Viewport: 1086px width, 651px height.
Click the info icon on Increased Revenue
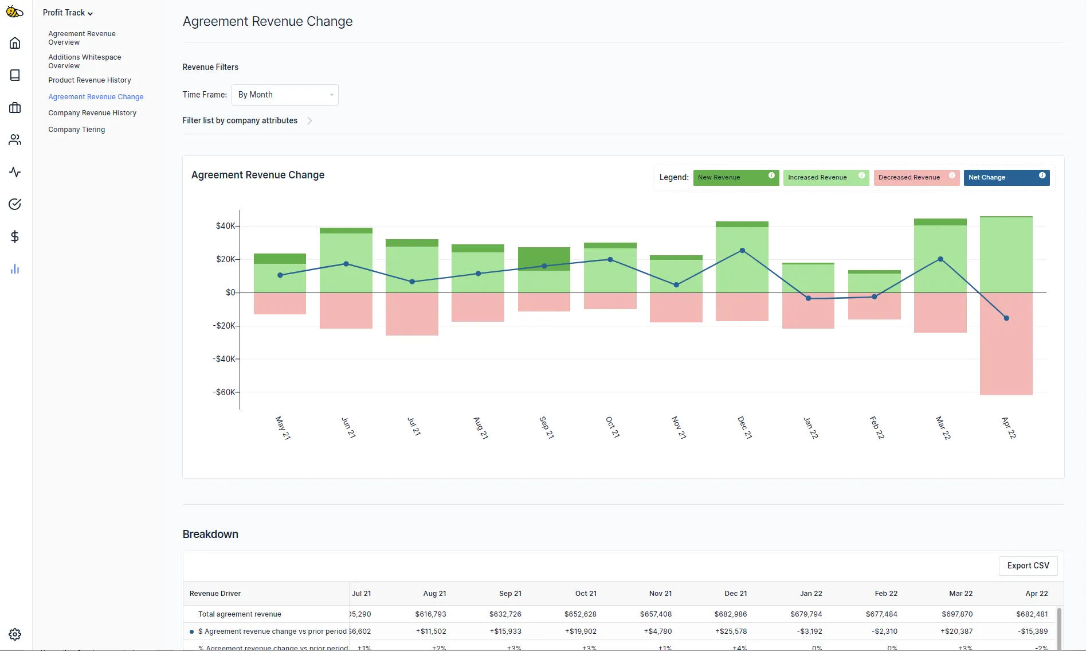862,176
